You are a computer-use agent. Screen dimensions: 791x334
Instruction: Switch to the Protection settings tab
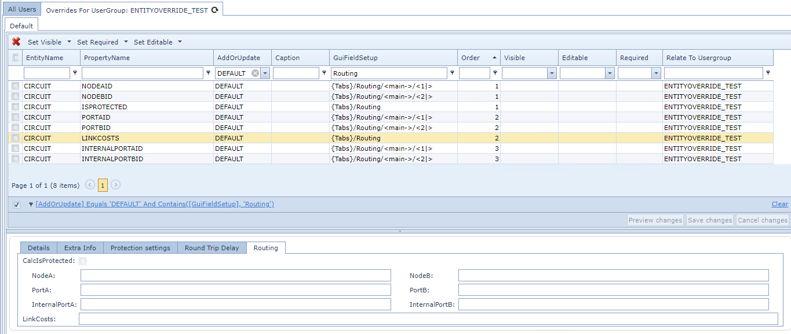140,248
